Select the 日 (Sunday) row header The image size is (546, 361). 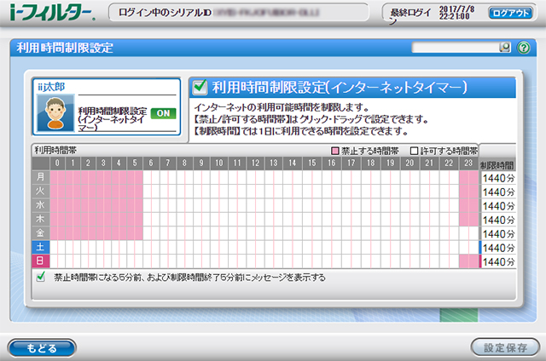pyautogui.click(x=40, y=260)
